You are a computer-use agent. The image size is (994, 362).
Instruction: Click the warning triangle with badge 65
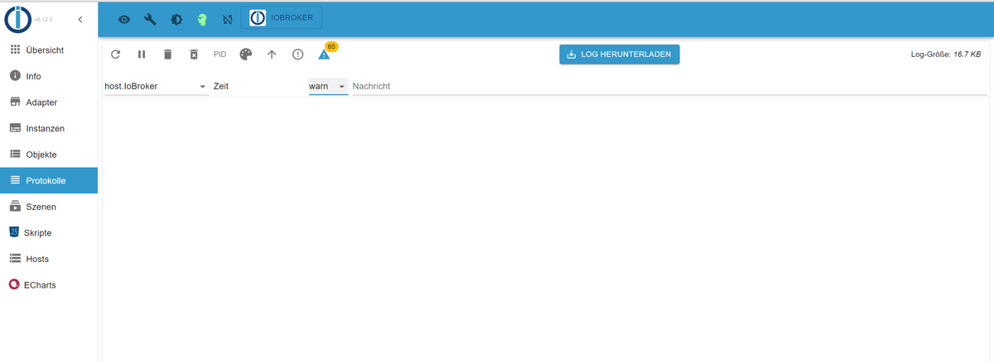coord(324,55)
